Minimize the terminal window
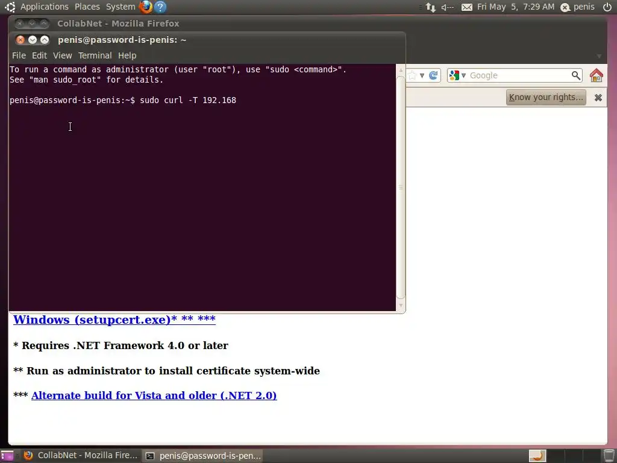The height and width of the screenshot is (463, 617). pos(33,40)
